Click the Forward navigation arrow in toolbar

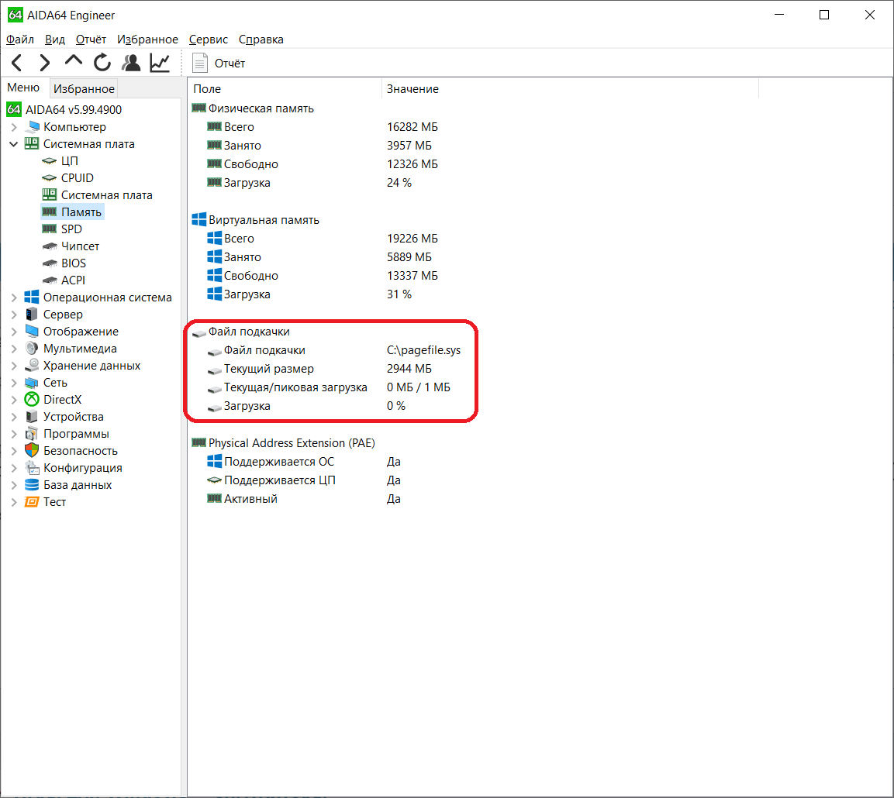point(45,63)
